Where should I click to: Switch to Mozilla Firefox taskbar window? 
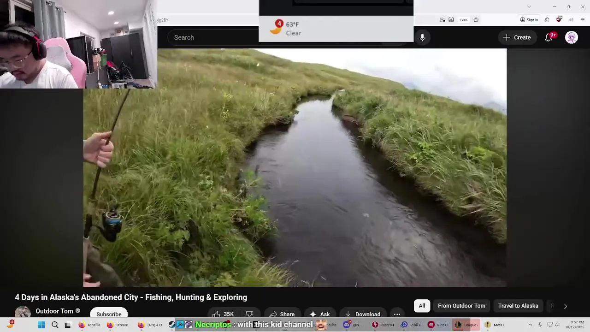[x=90, y=325]
